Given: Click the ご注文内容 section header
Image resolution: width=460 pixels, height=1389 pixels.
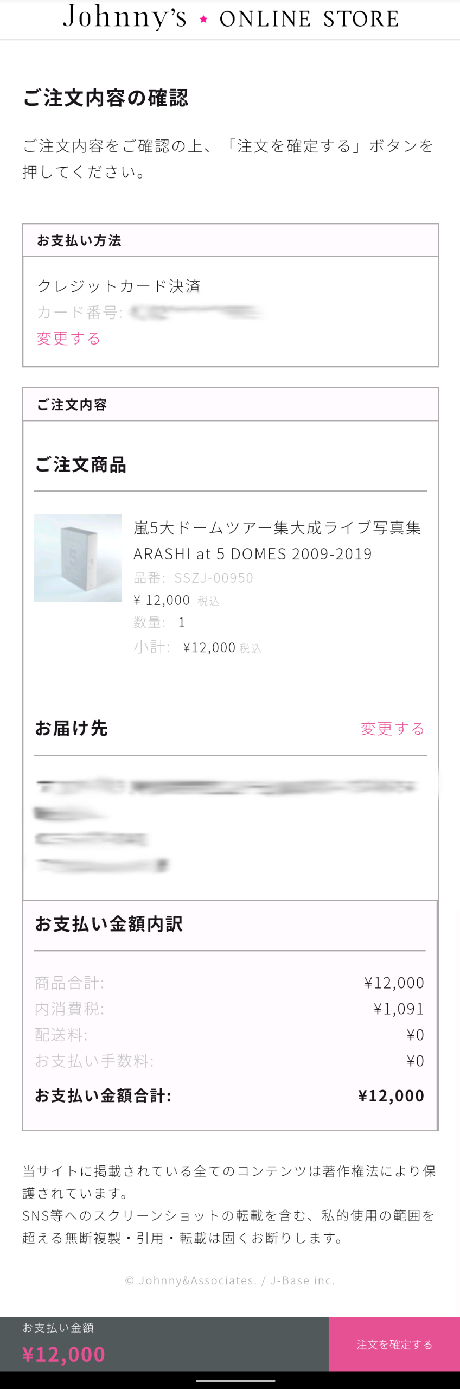Looking at the screenshot, I should 231,404.
